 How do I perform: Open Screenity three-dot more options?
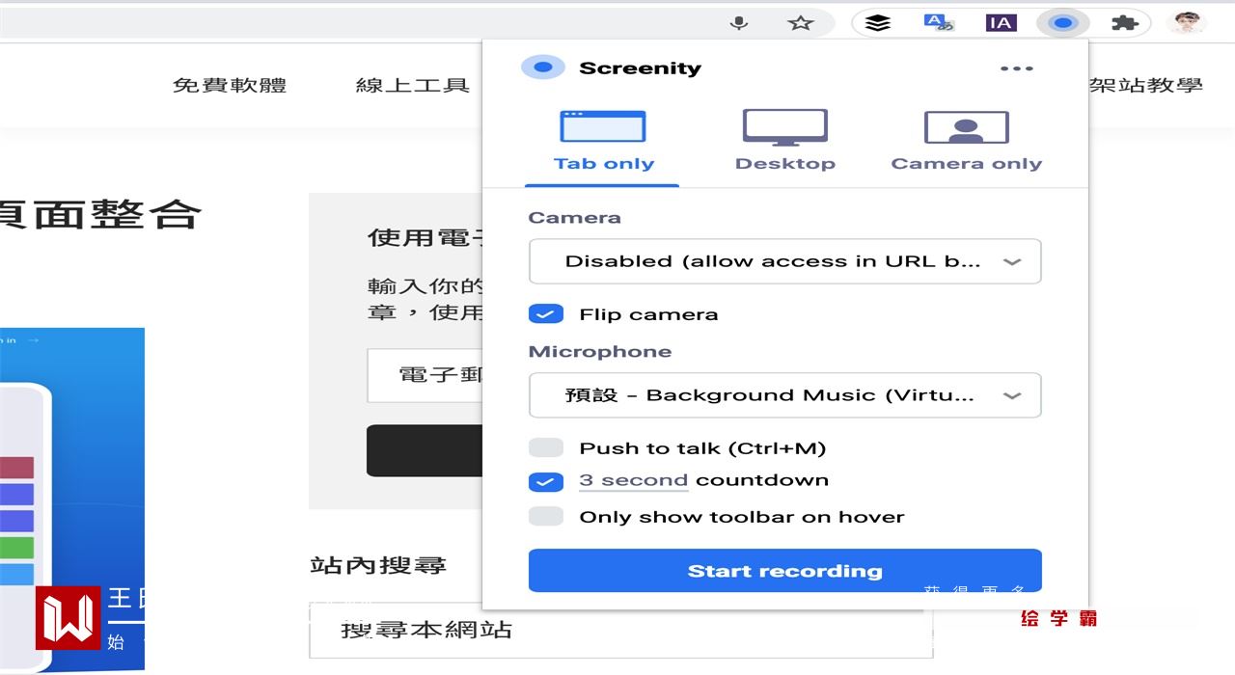click(1016, 68)
